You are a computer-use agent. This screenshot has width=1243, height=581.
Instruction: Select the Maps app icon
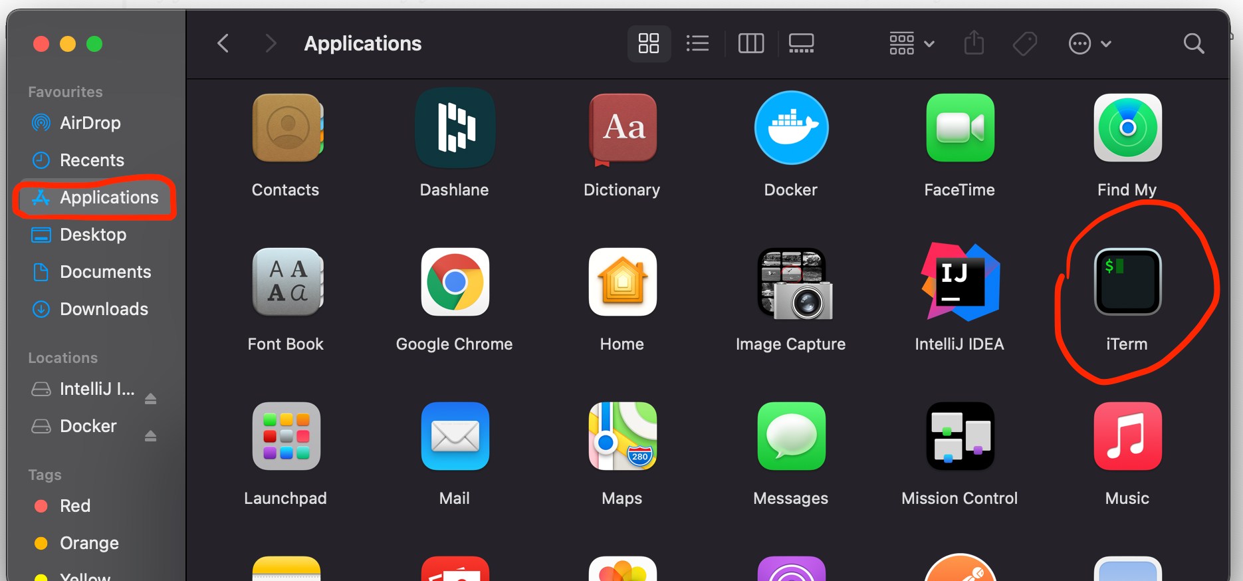(x=623, y=436)
